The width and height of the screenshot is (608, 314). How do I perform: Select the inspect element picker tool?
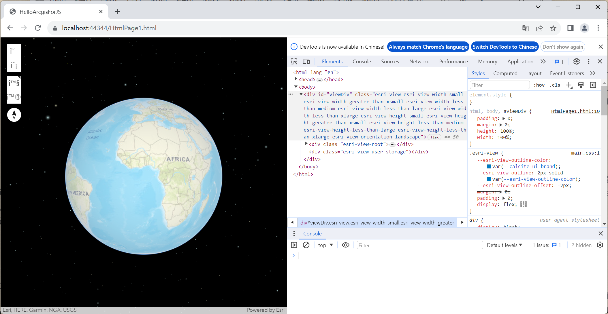(294, 61)
